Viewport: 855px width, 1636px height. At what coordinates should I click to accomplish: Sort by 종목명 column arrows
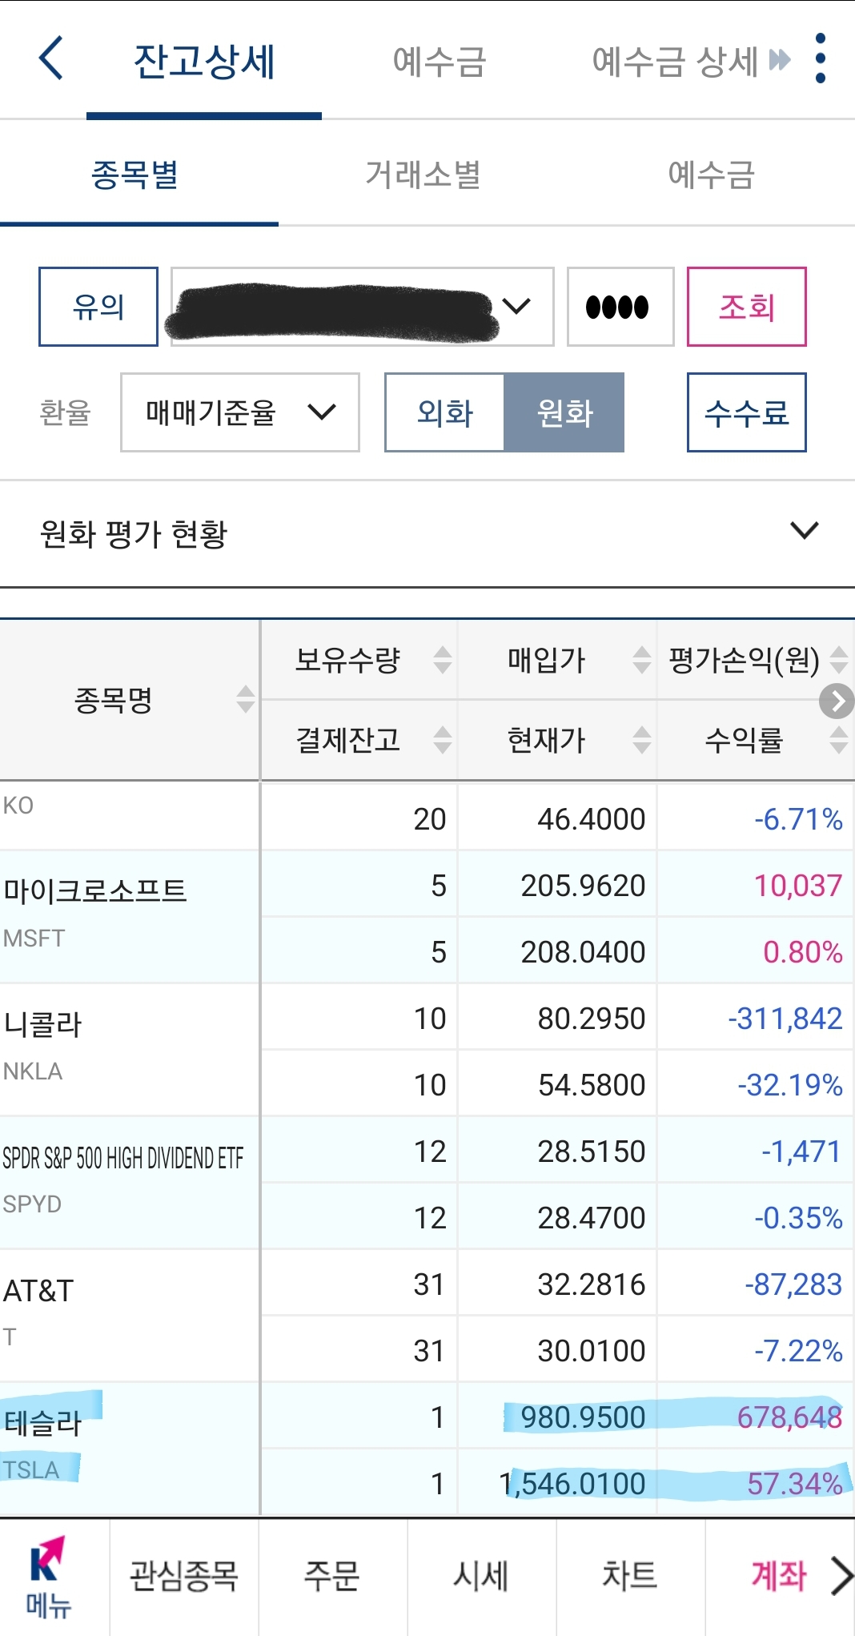pyautogui.click(x=246, y=699)
